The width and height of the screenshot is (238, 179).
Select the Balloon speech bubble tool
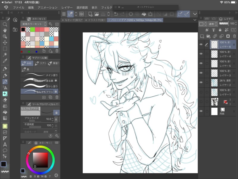[5, 151]
